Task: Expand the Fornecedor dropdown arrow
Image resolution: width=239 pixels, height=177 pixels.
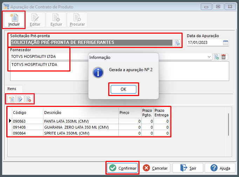Action: click(x=209, y=57)
